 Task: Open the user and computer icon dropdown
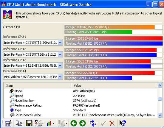coord(43,124)
